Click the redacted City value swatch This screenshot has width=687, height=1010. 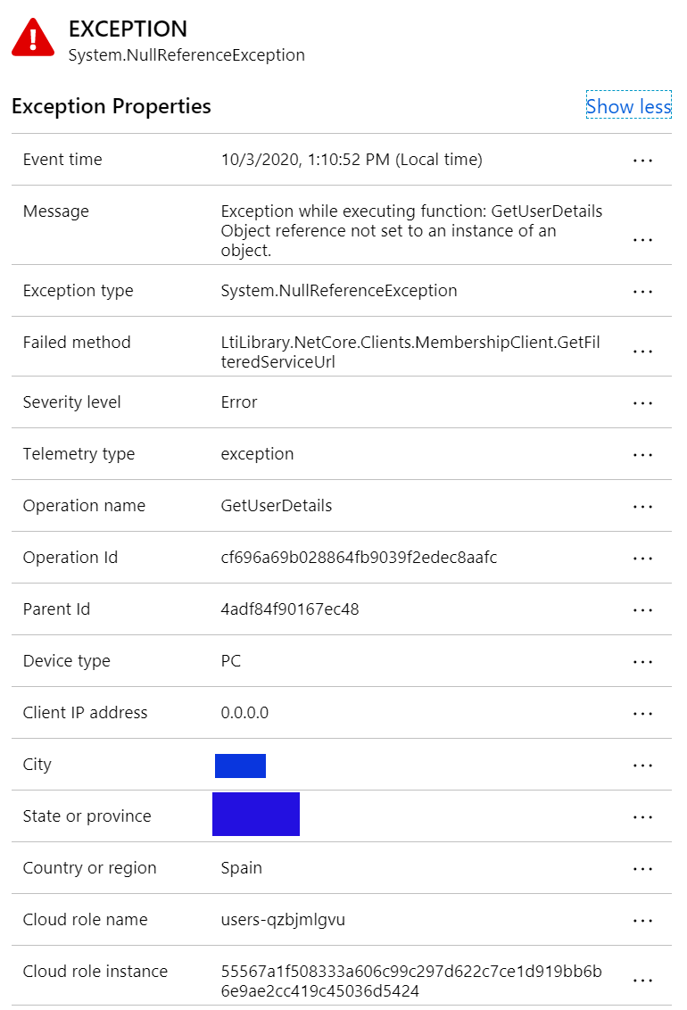click(240, 765)
